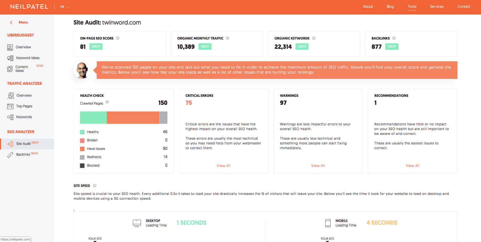Go to the Blog page
This screenshot has height=242, width=481.
coord(390,7)
